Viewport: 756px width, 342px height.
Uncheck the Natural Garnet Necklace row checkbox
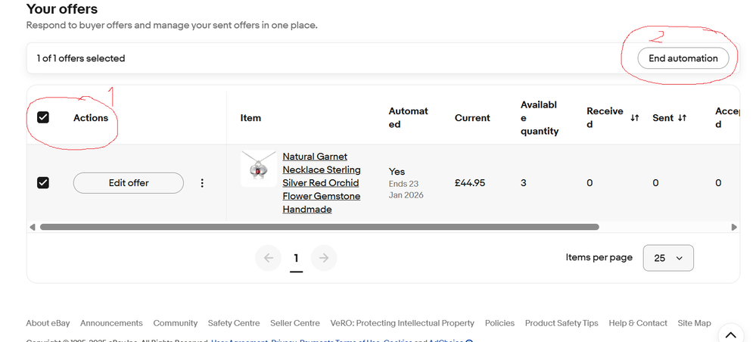(x=43, y=182)
